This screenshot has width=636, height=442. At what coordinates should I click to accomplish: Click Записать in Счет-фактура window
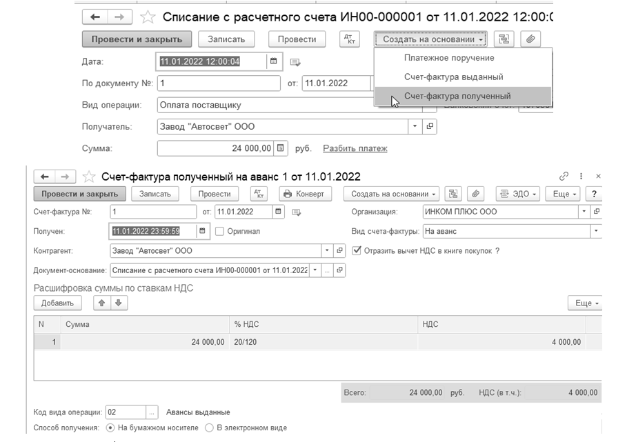tap(155, 194)
